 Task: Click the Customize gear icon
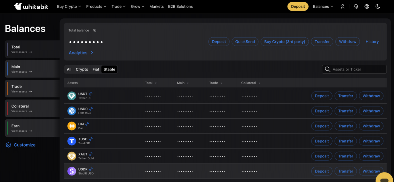8,145
